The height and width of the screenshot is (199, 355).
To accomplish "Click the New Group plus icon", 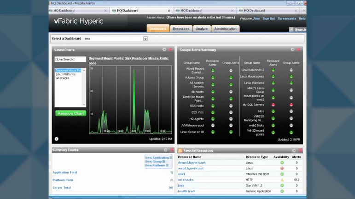I will [164, 161].
